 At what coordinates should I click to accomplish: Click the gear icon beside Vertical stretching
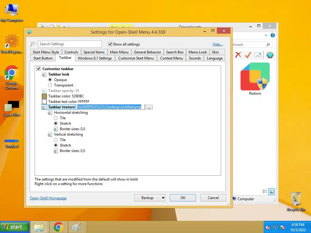(x=50, y=134)
